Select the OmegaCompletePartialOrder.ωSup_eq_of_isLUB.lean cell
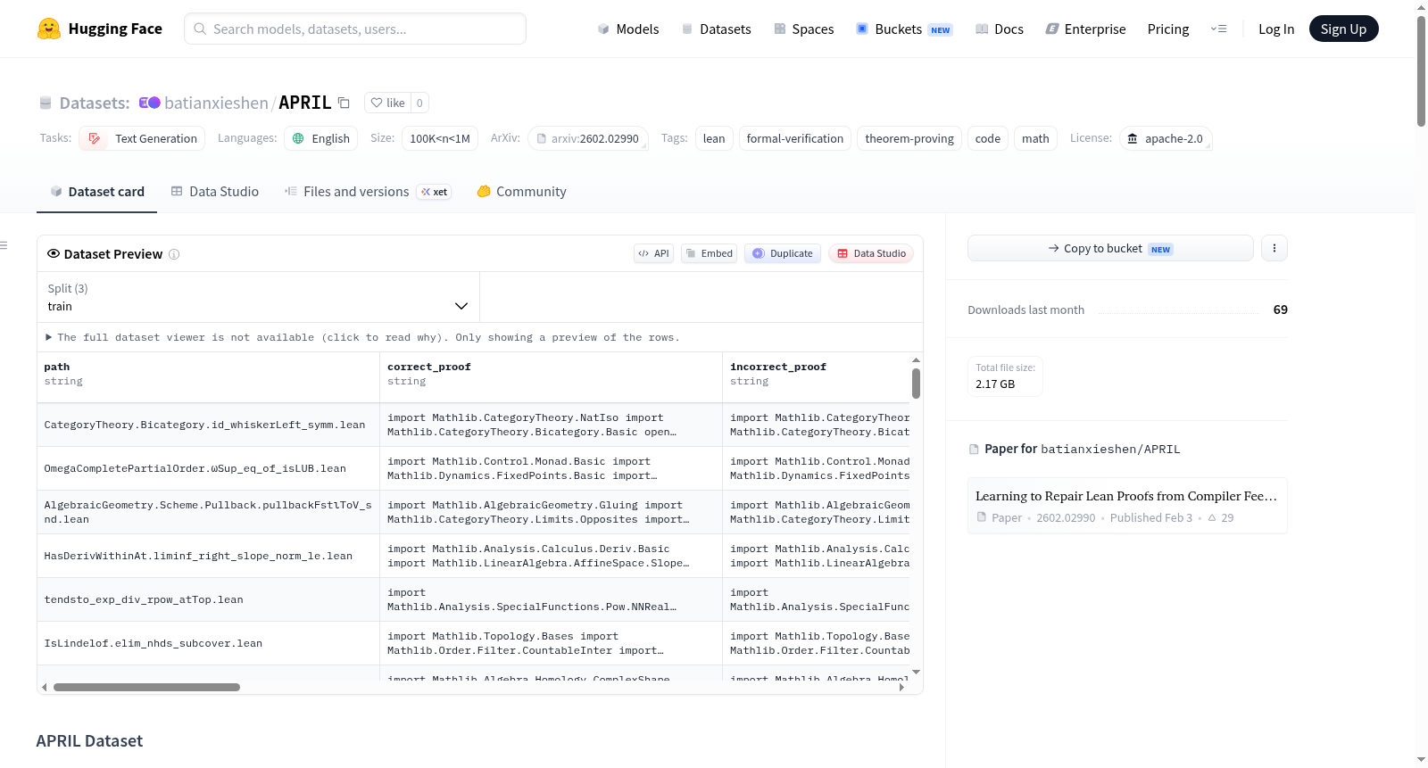This screenshot has width=1428, height=768. coord(208,468)
